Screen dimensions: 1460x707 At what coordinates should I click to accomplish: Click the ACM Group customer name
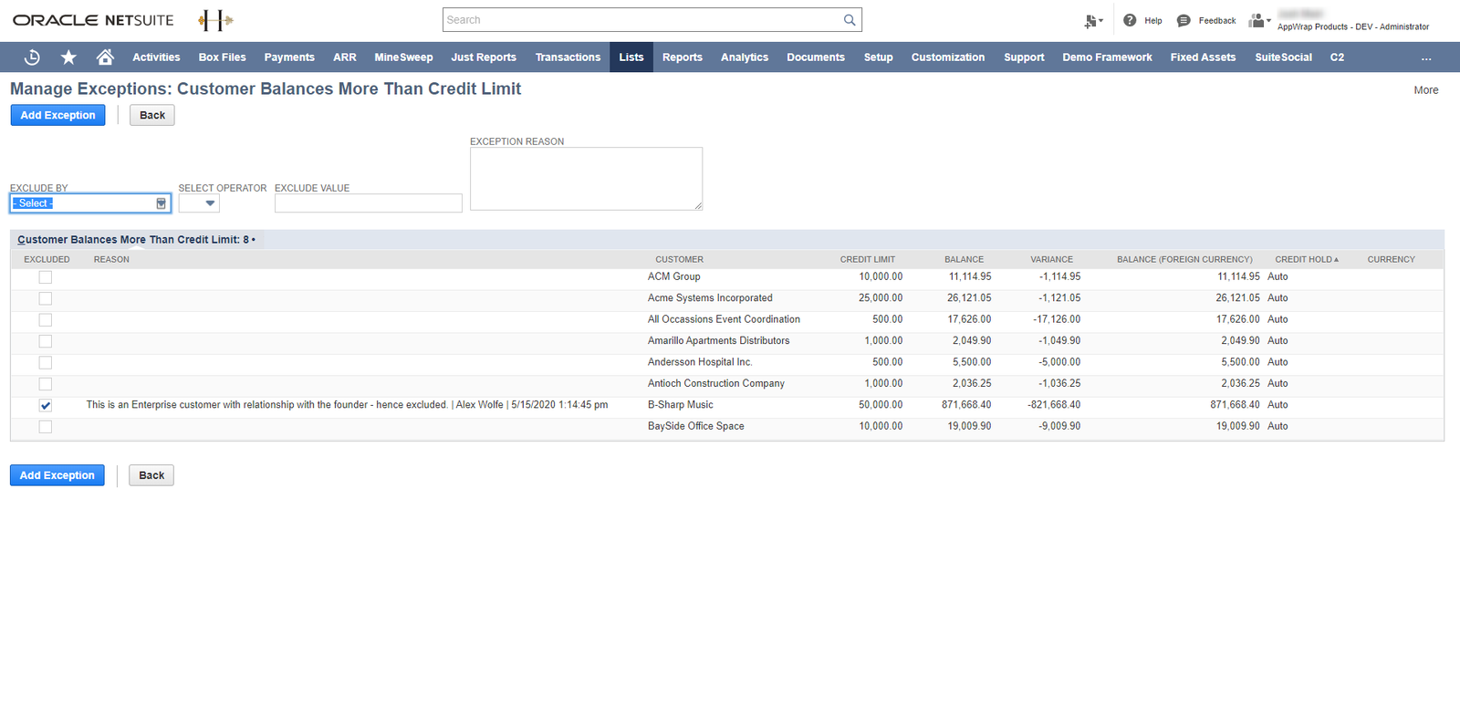[x=674, y=277]
